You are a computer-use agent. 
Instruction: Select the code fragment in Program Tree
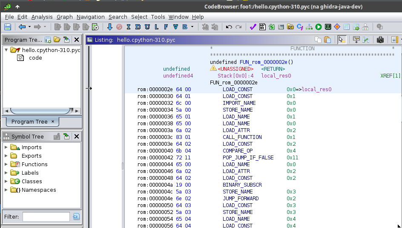click(35, 58)
